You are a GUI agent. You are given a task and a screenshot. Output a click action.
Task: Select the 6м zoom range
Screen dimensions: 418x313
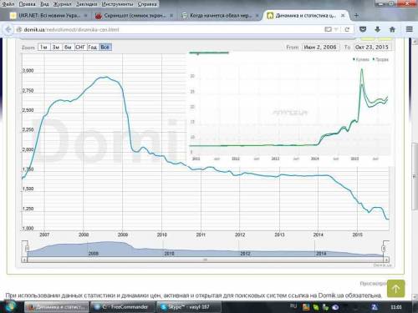(x=69, y=48)
